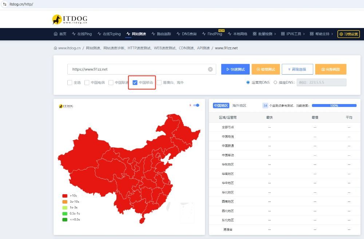Image resolution: width=364 pixels, height=239 pixels.
Task: Select the 指定DNS radio button
Action: coord(275,82)
